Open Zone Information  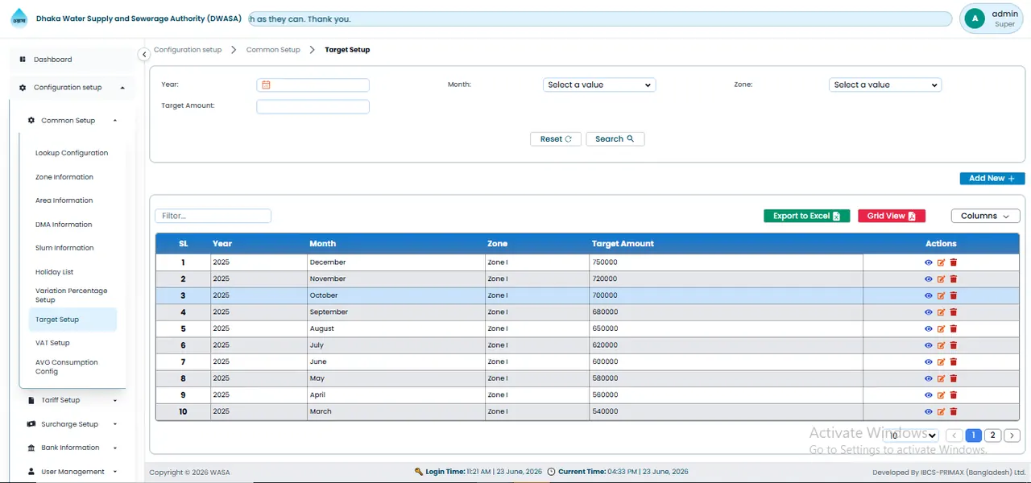(64, 177)
